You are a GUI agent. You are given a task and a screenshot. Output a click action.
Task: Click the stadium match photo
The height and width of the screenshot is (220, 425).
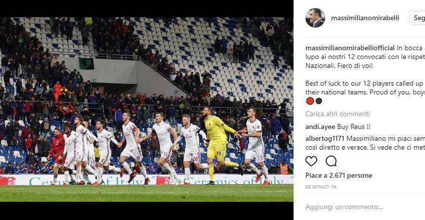coord(147,109)
